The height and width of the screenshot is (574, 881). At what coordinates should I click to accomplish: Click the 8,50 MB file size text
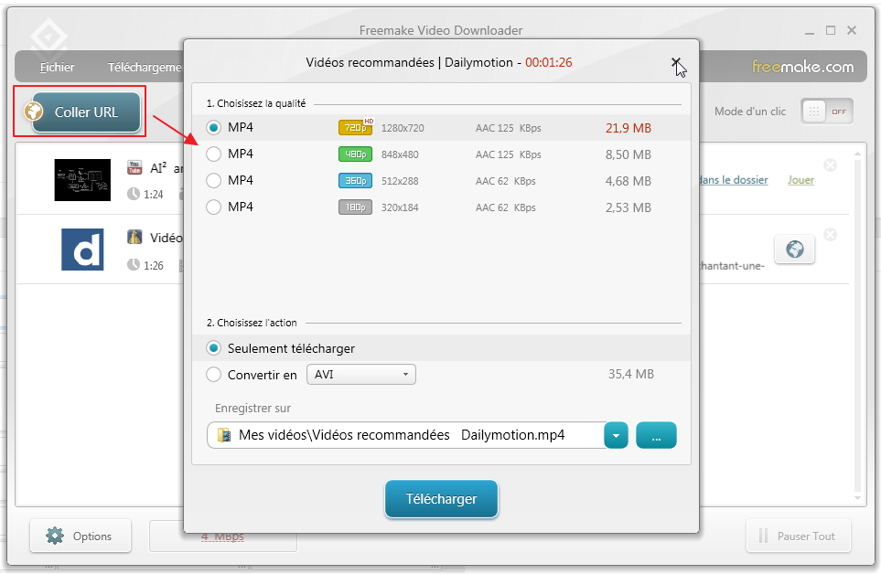(x=629, y=154)
